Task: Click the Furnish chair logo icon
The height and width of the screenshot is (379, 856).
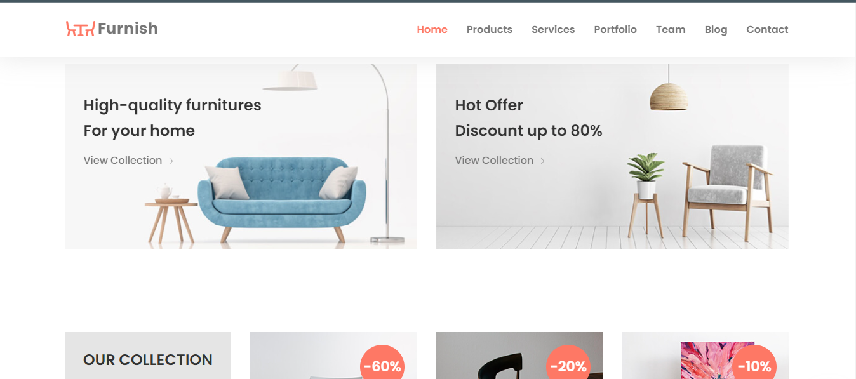Action: [x=81, y=29]
